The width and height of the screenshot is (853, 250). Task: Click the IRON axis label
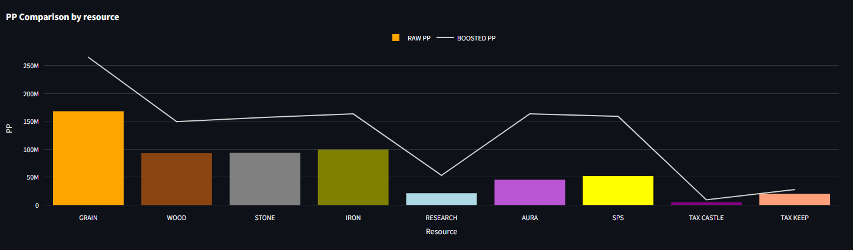pyautogui.click(x=353, y=218)
